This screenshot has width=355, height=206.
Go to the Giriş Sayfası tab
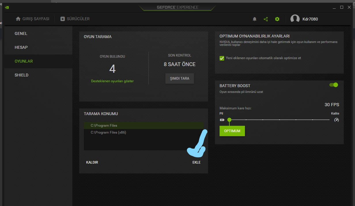point(33,19)
